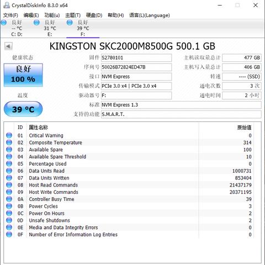Click the power on hours field 2 小时

(x=242, y=96)
